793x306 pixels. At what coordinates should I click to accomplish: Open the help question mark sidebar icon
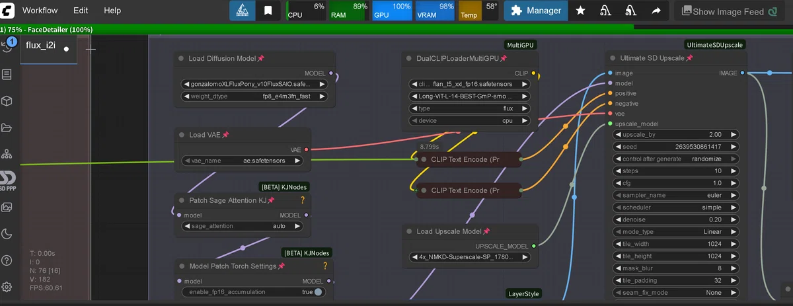coord(7,260)
